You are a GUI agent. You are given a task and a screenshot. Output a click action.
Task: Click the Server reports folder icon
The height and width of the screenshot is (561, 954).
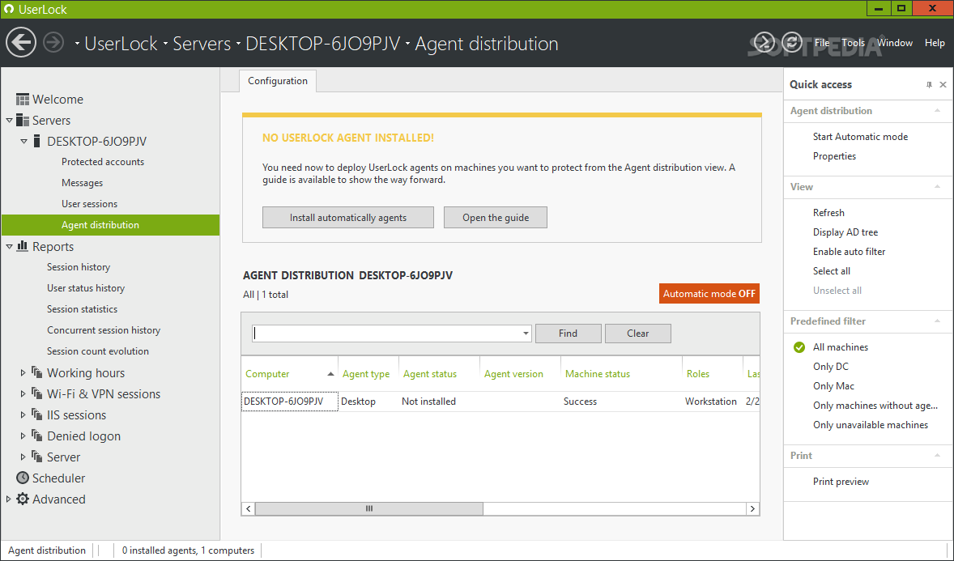click(37, 457)
